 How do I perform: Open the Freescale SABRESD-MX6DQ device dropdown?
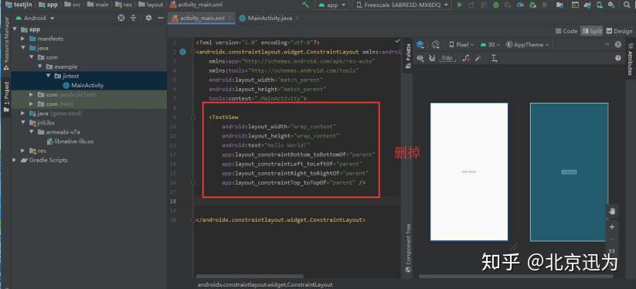(403, 5)
